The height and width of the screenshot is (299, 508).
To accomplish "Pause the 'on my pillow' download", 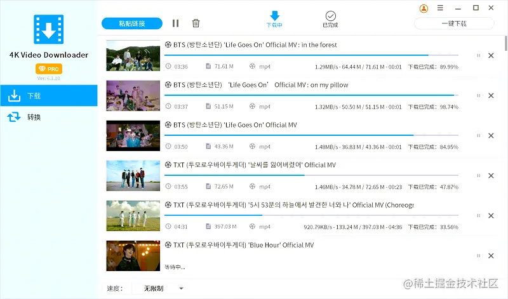I will tap(478, 96).
